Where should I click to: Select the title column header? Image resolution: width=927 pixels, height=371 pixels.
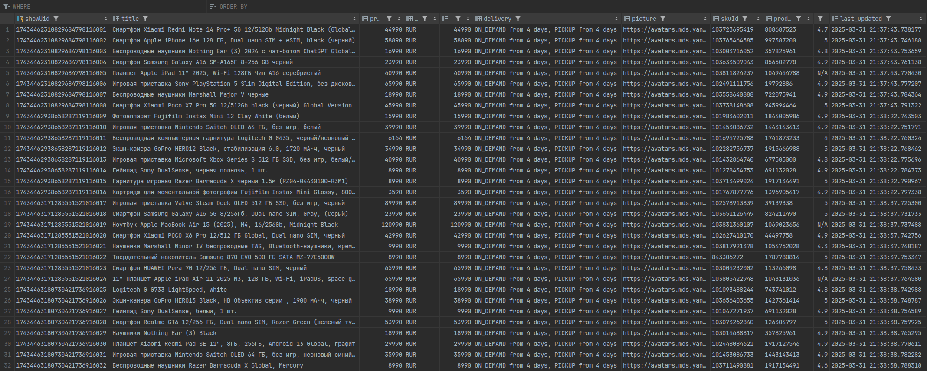(x=130, y=19)
